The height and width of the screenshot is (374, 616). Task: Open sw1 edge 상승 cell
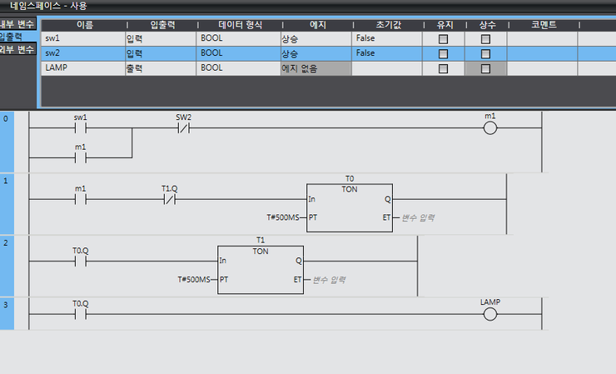pos(315,38)
